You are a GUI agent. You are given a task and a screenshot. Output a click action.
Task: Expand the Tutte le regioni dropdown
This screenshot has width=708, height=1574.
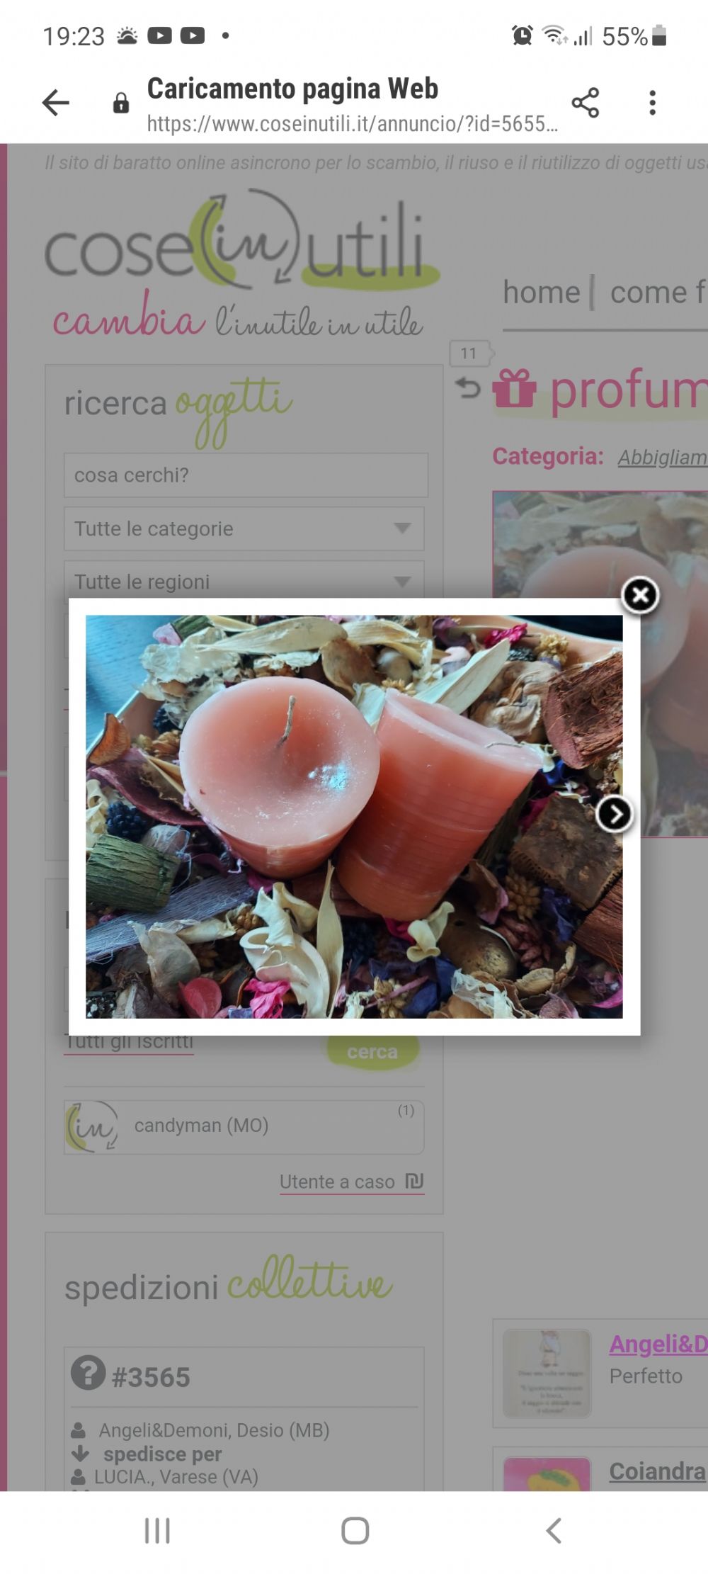tap(244, 581)
